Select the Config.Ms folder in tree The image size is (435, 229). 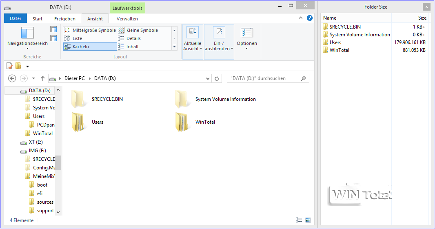[44, 168]
